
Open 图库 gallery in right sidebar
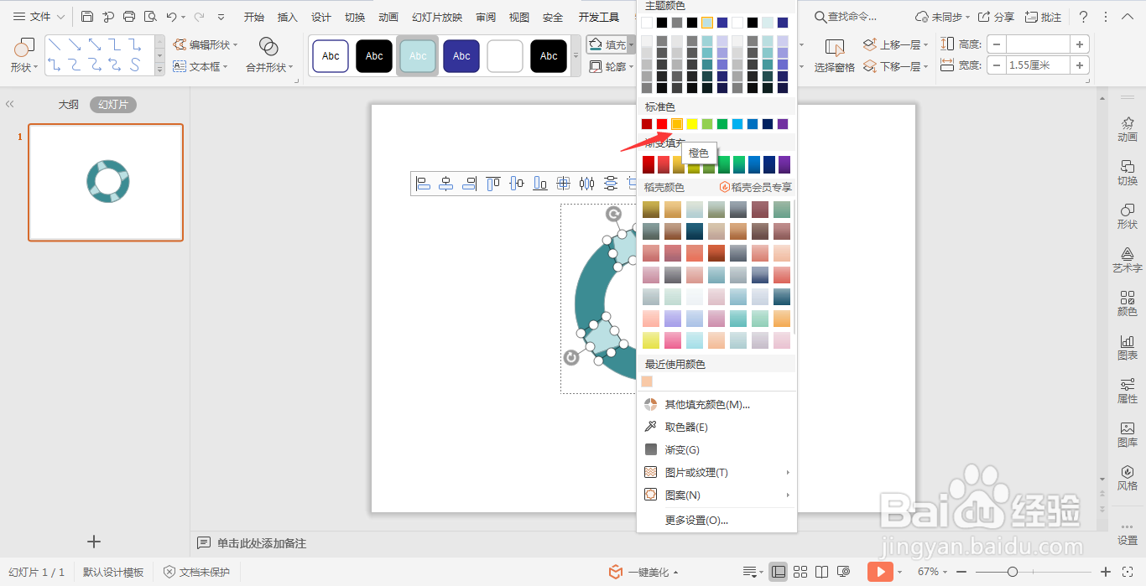pos(1128,433)
